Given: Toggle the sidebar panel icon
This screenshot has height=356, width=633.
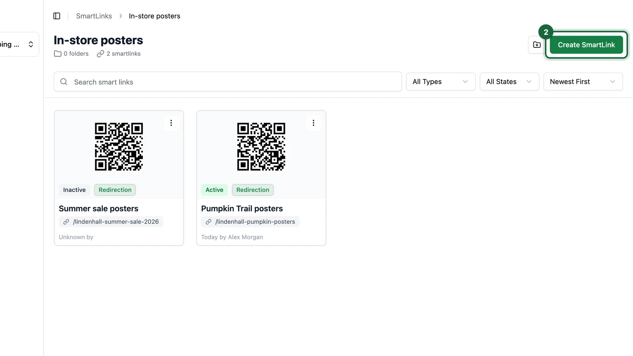Looking at the screenshot, I should pyautogui.click(x=57, y=16).
